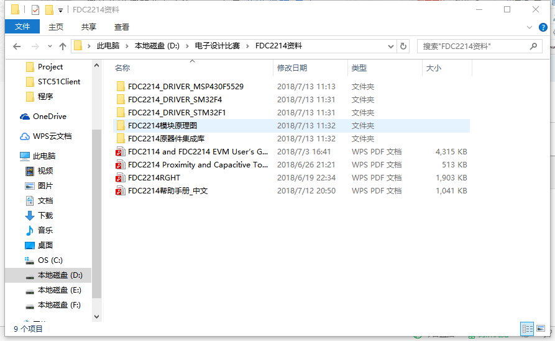This screenshot has height=341, width=555.
Task: Click 电子设计比赛 in the address path
Action: pos(218,46)
